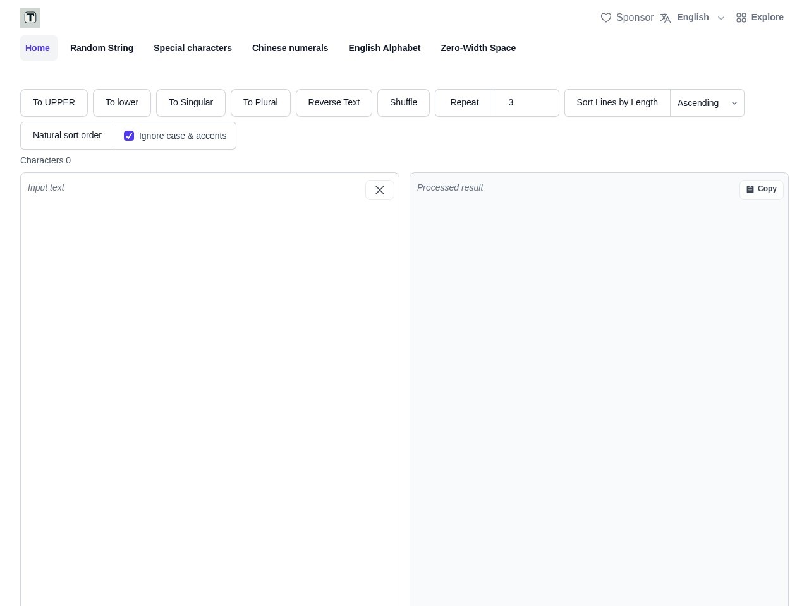
Task: Open the Chinese numerals page
Action: (x=290, y=48)
